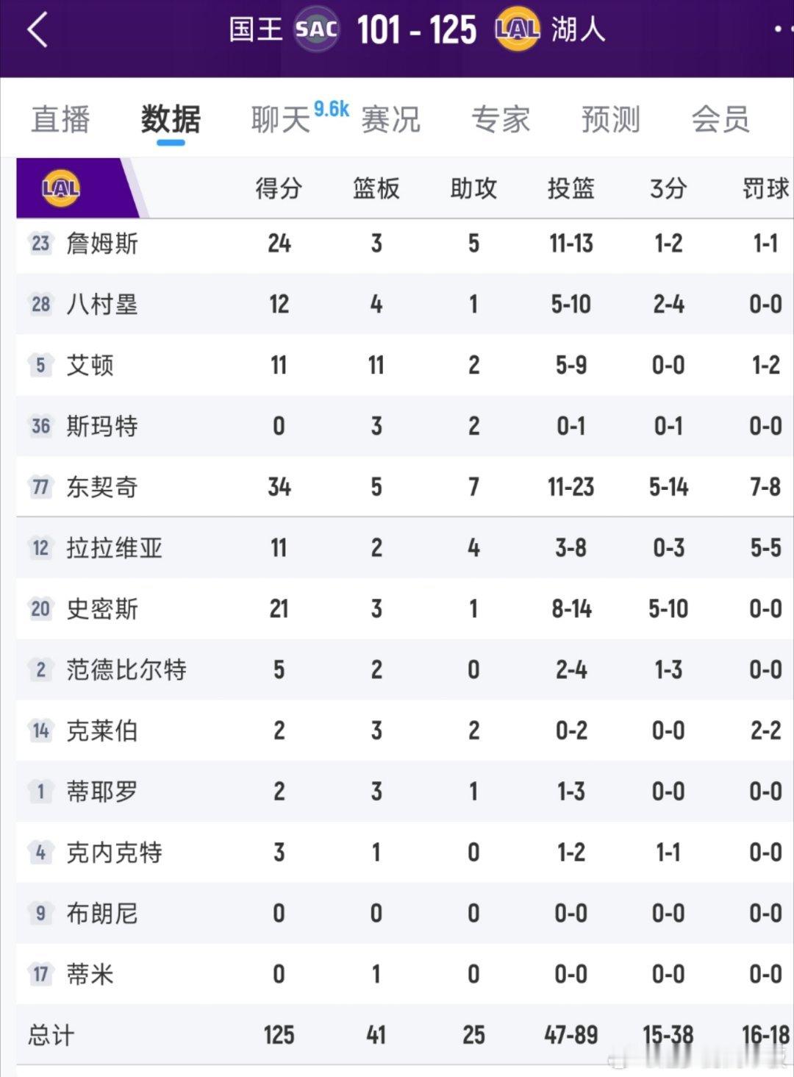
Task: Open player 詹姆斯 profile link
Action: click(x=102, y=244)
